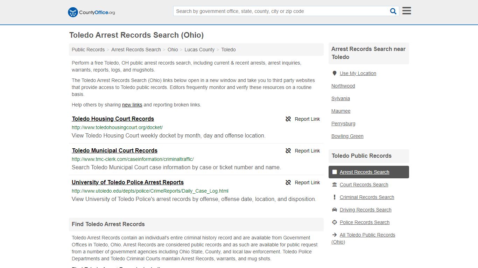Open the hamburger menu
Screen dimensions: 478x268
tap(407, 11)
